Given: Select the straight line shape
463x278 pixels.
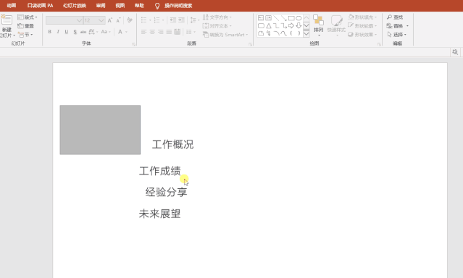Looking at the screenshot, I should click(276, 18).
